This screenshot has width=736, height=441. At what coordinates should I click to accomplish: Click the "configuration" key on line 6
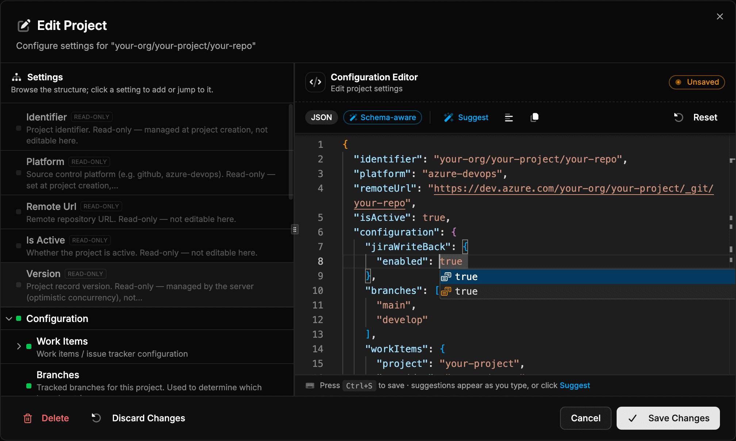[396, 232]
